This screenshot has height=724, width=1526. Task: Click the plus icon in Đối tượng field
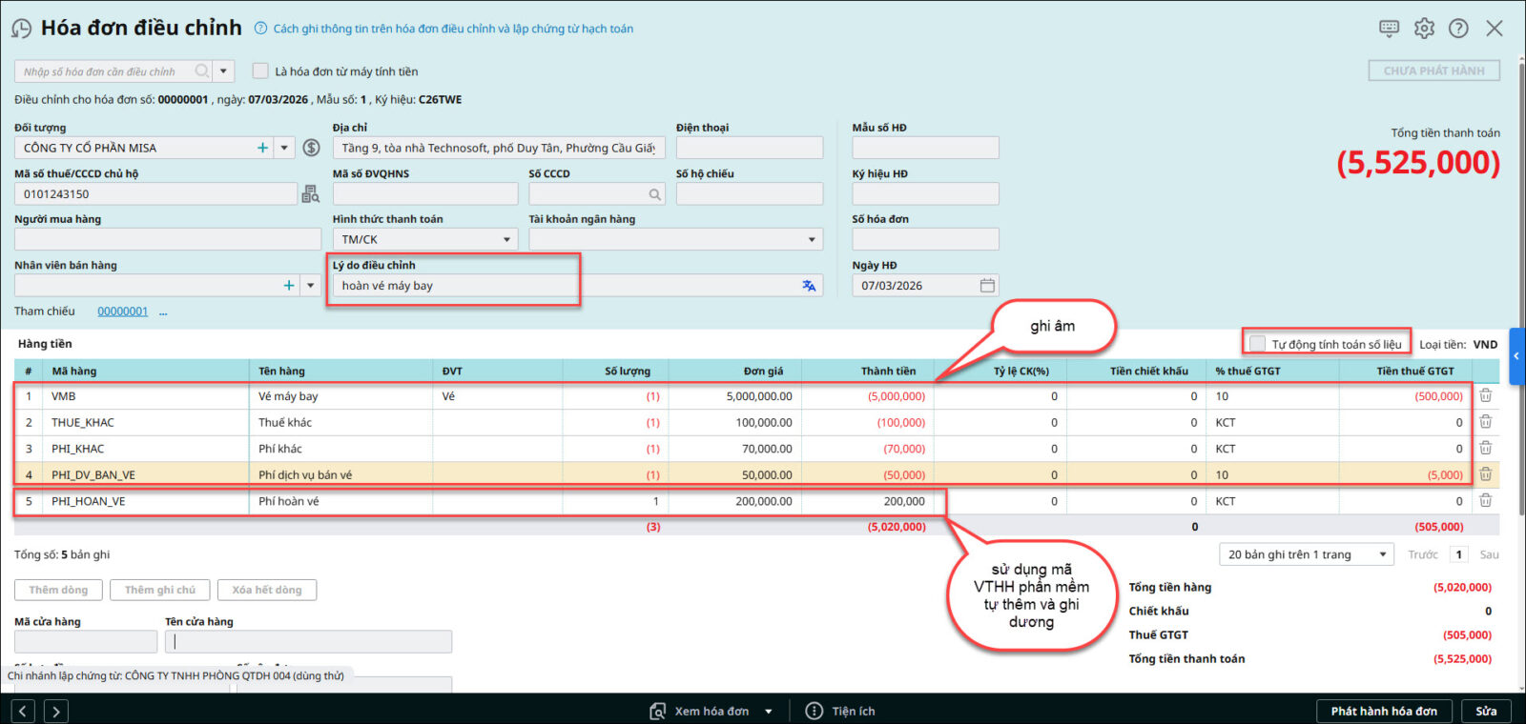[262, 148]
